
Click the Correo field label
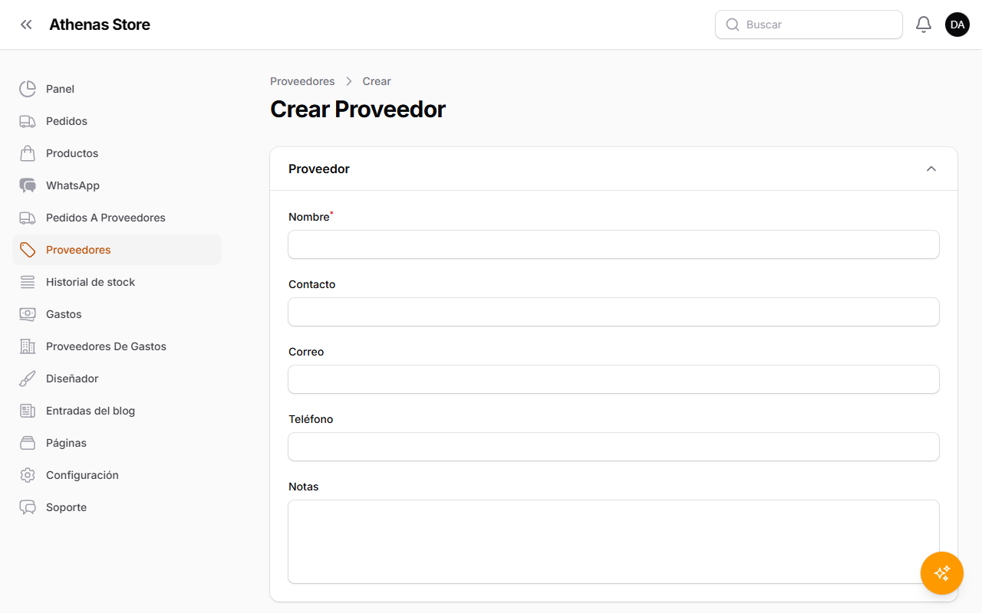point(306,352)
